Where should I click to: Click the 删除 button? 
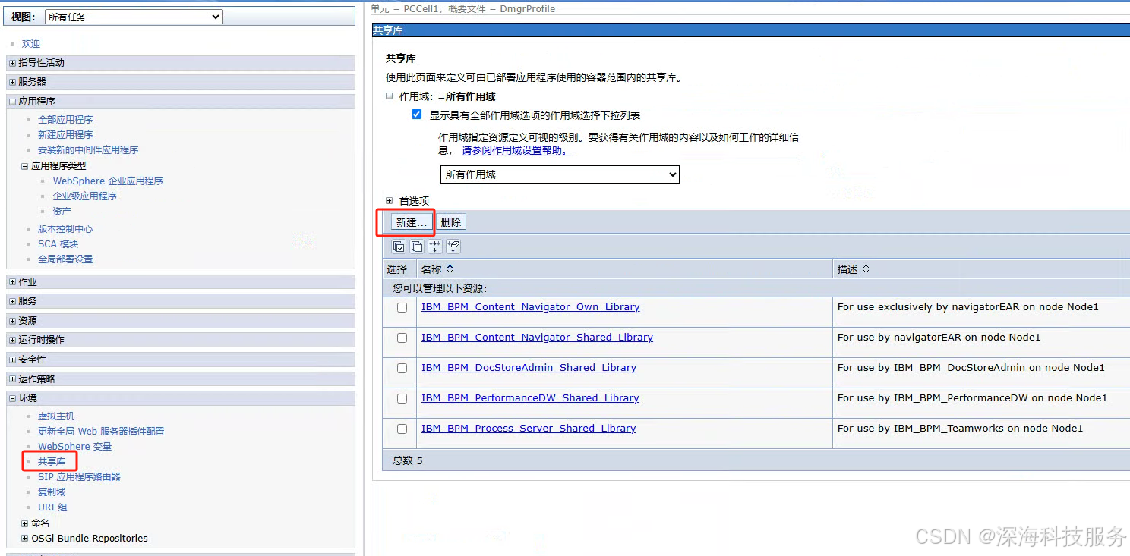(451, 222)
